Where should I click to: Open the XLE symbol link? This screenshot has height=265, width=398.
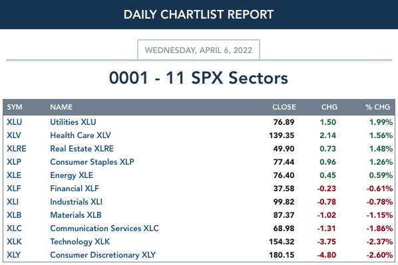[x=14, y=175]
